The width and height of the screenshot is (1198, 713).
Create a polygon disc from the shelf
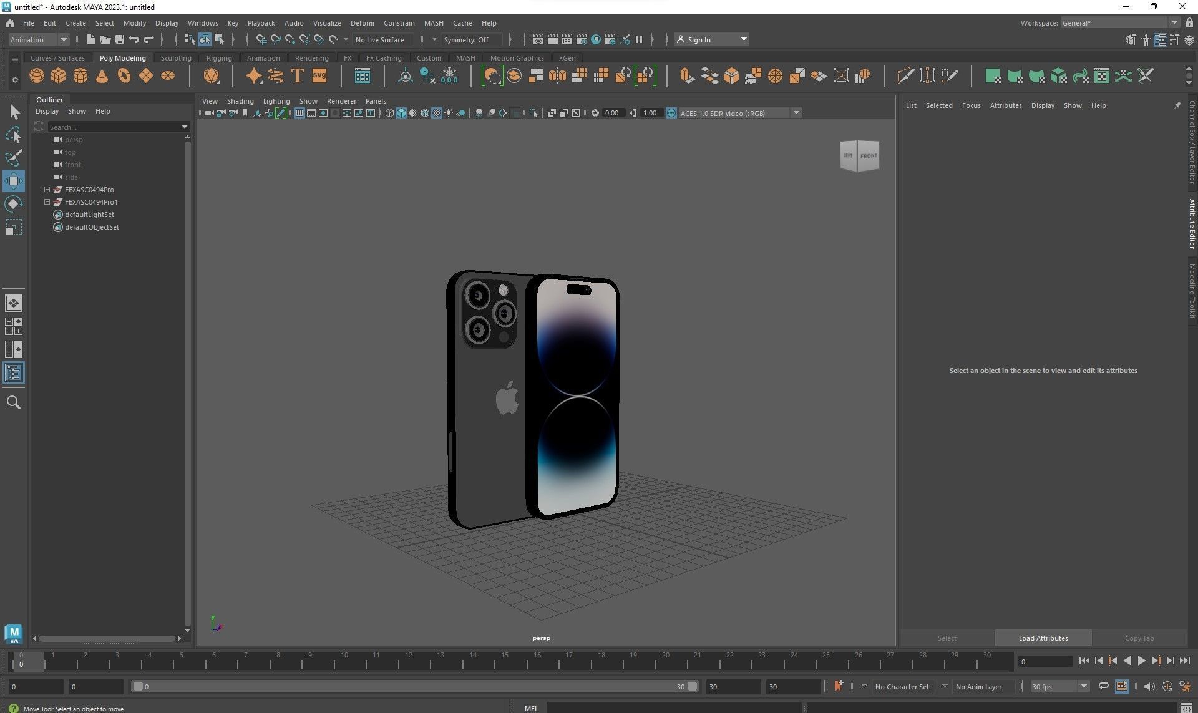[168, 76]
